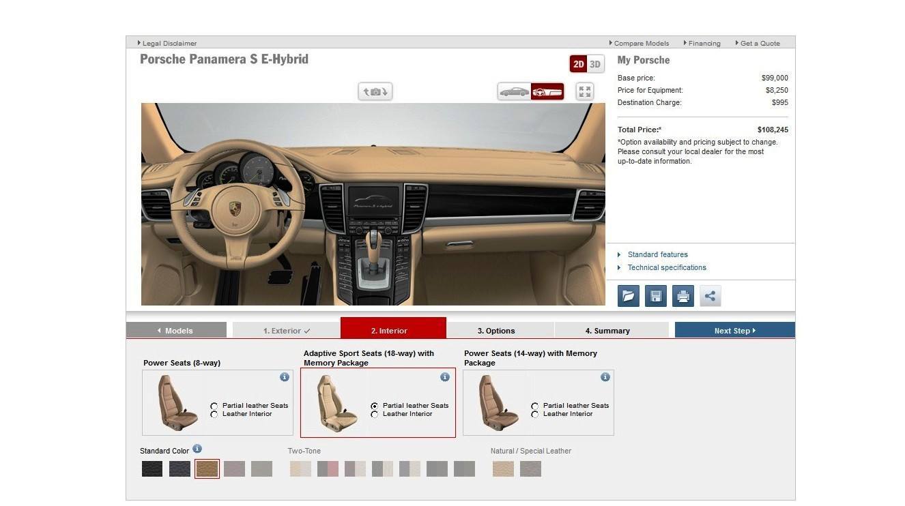This screenshot has width=905, height=506.
Task: Select Partial leather Seats for Power Seats (14-way)
Action: (535, 406)
